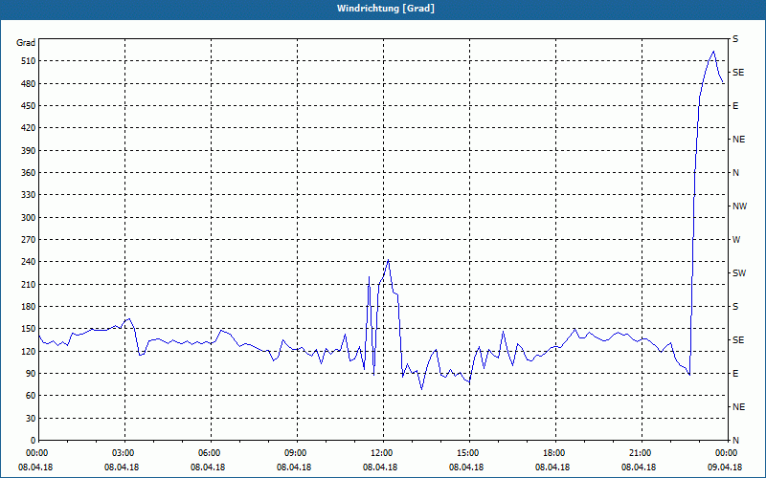
Task: Click the 09:00 x-axis time label
Action: tap(295, 453)
